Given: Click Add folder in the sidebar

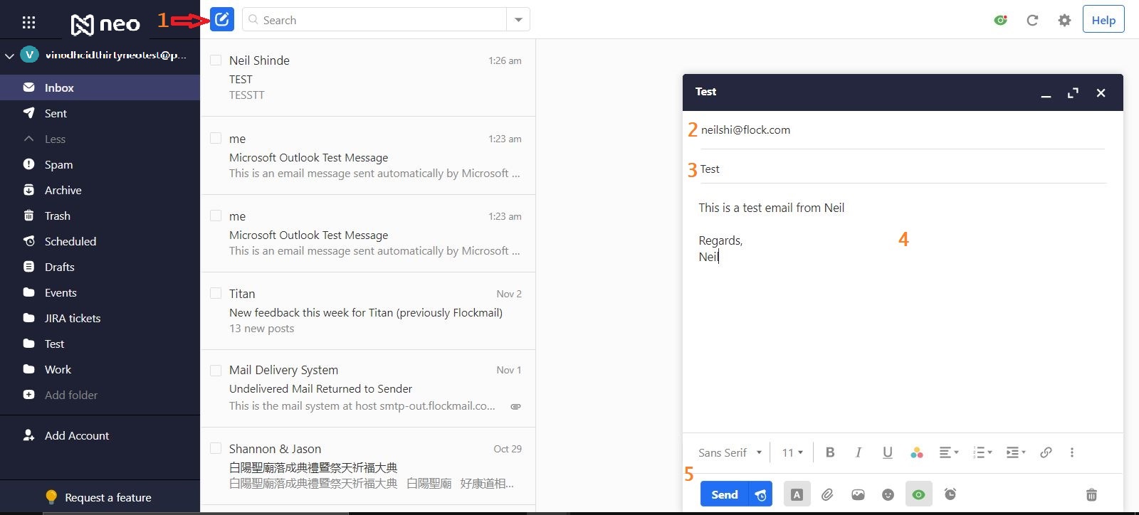Looking at the screenshot, I should click(x=71, y=395).
